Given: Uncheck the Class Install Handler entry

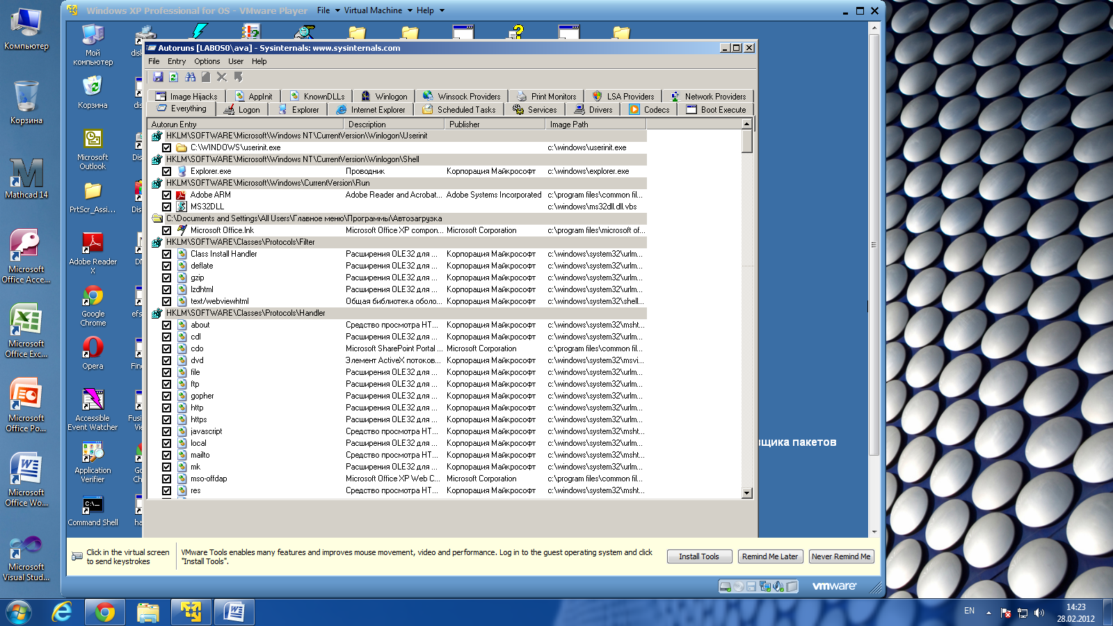Looking at the screenshot, I should pyautogui.click(x=167, y=254).
